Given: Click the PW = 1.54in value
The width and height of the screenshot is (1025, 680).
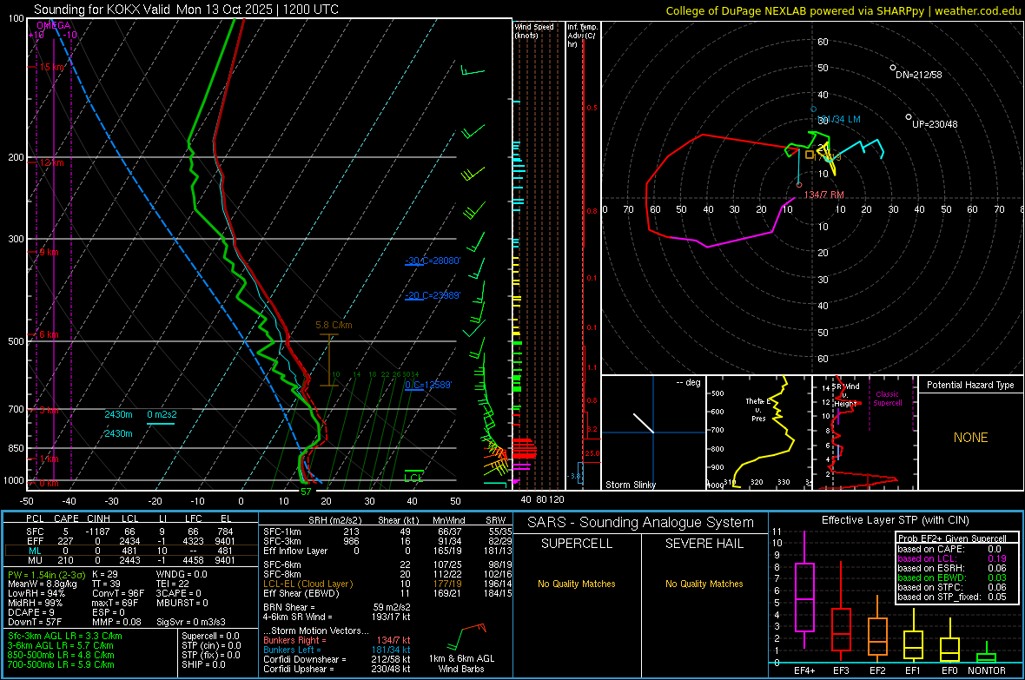Looking at the screenshot, I should tap(46, 575).
